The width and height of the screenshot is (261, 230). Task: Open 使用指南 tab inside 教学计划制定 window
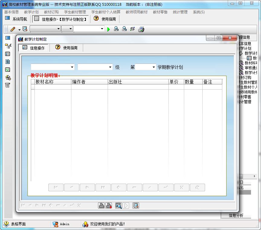(67, 48)
